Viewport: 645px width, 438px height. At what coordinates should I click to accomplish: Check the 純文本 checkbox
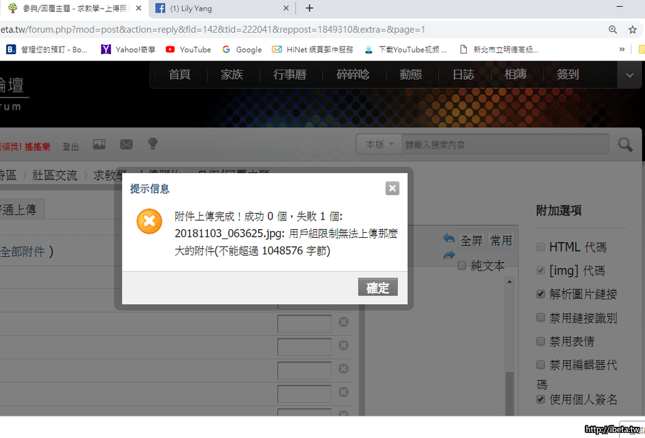[x=462, y=266]
